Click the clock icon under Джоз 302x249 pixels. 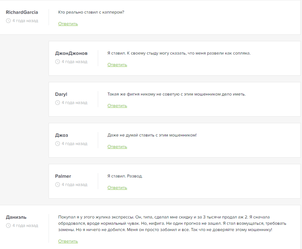tap(57, 144)
